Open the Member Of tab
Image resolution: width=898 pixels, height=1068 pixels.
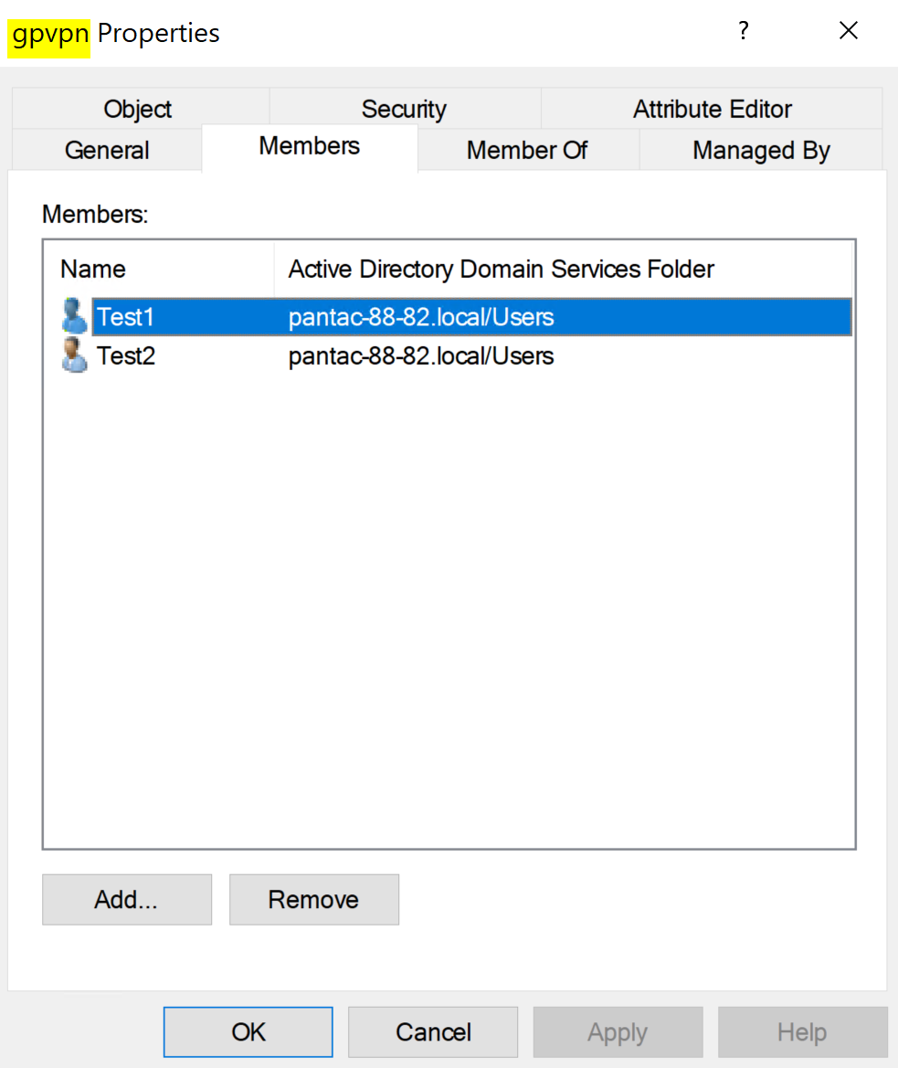[527, 151]
